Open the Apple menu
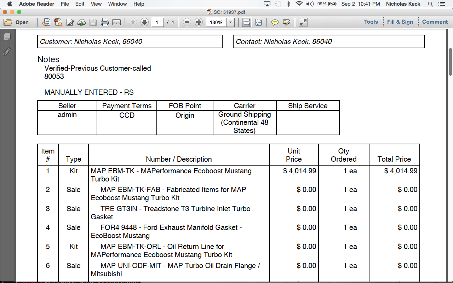The image size is (453, 283). pos(10,4)
